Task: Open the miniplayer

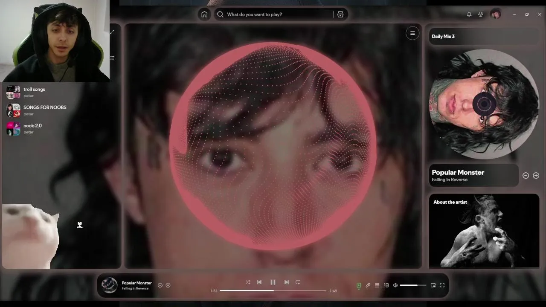Action: point(433,285)
